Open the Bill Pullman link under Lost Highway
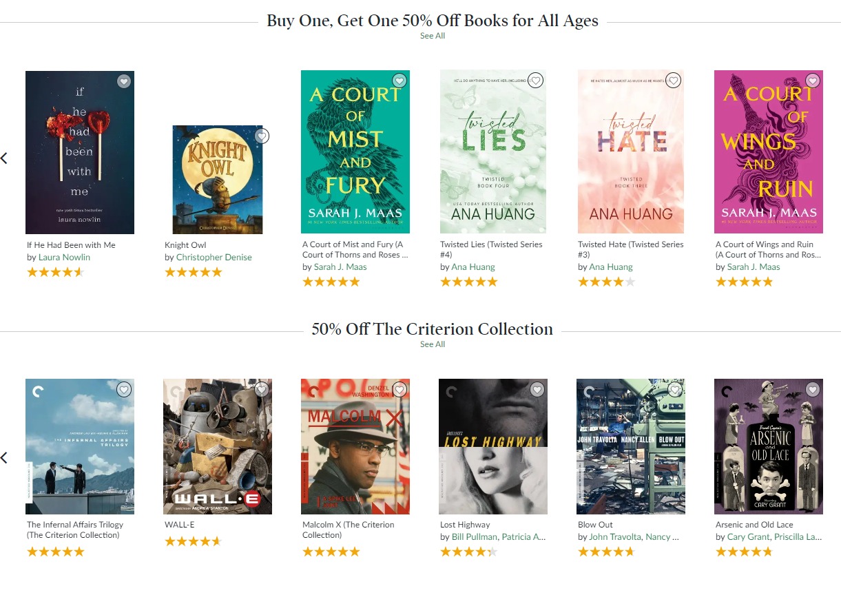Viewport: 841px width, 595px height. point(474,537)
